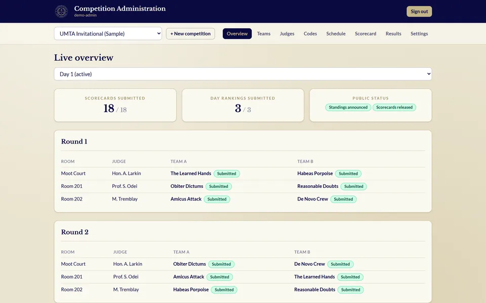This screenshot has height=303, width=486.
Task: Click Round 1 Prof. S. Odei judge cell
Action: click(125, 186)
